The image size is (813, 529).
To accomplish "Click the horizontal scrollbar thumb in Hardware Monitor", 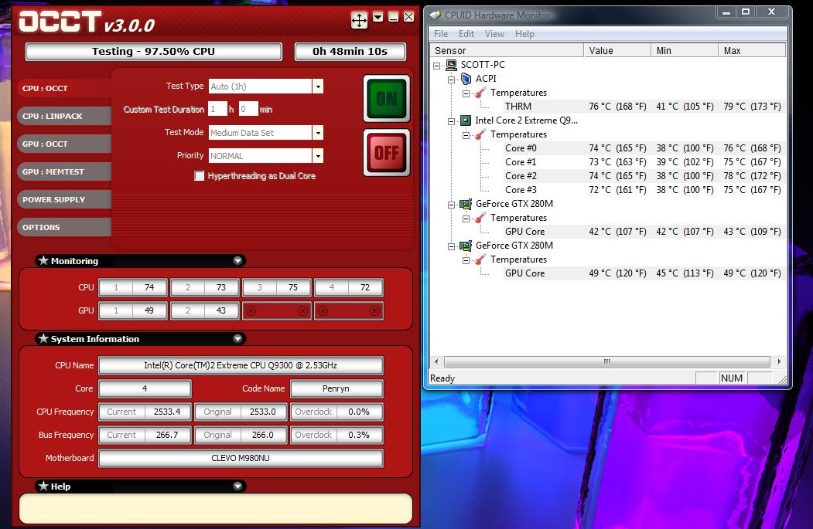I will point(606,361).
